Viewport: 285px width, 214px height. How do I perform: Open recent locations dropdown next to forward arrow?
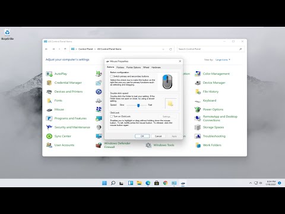click(59, 49)
